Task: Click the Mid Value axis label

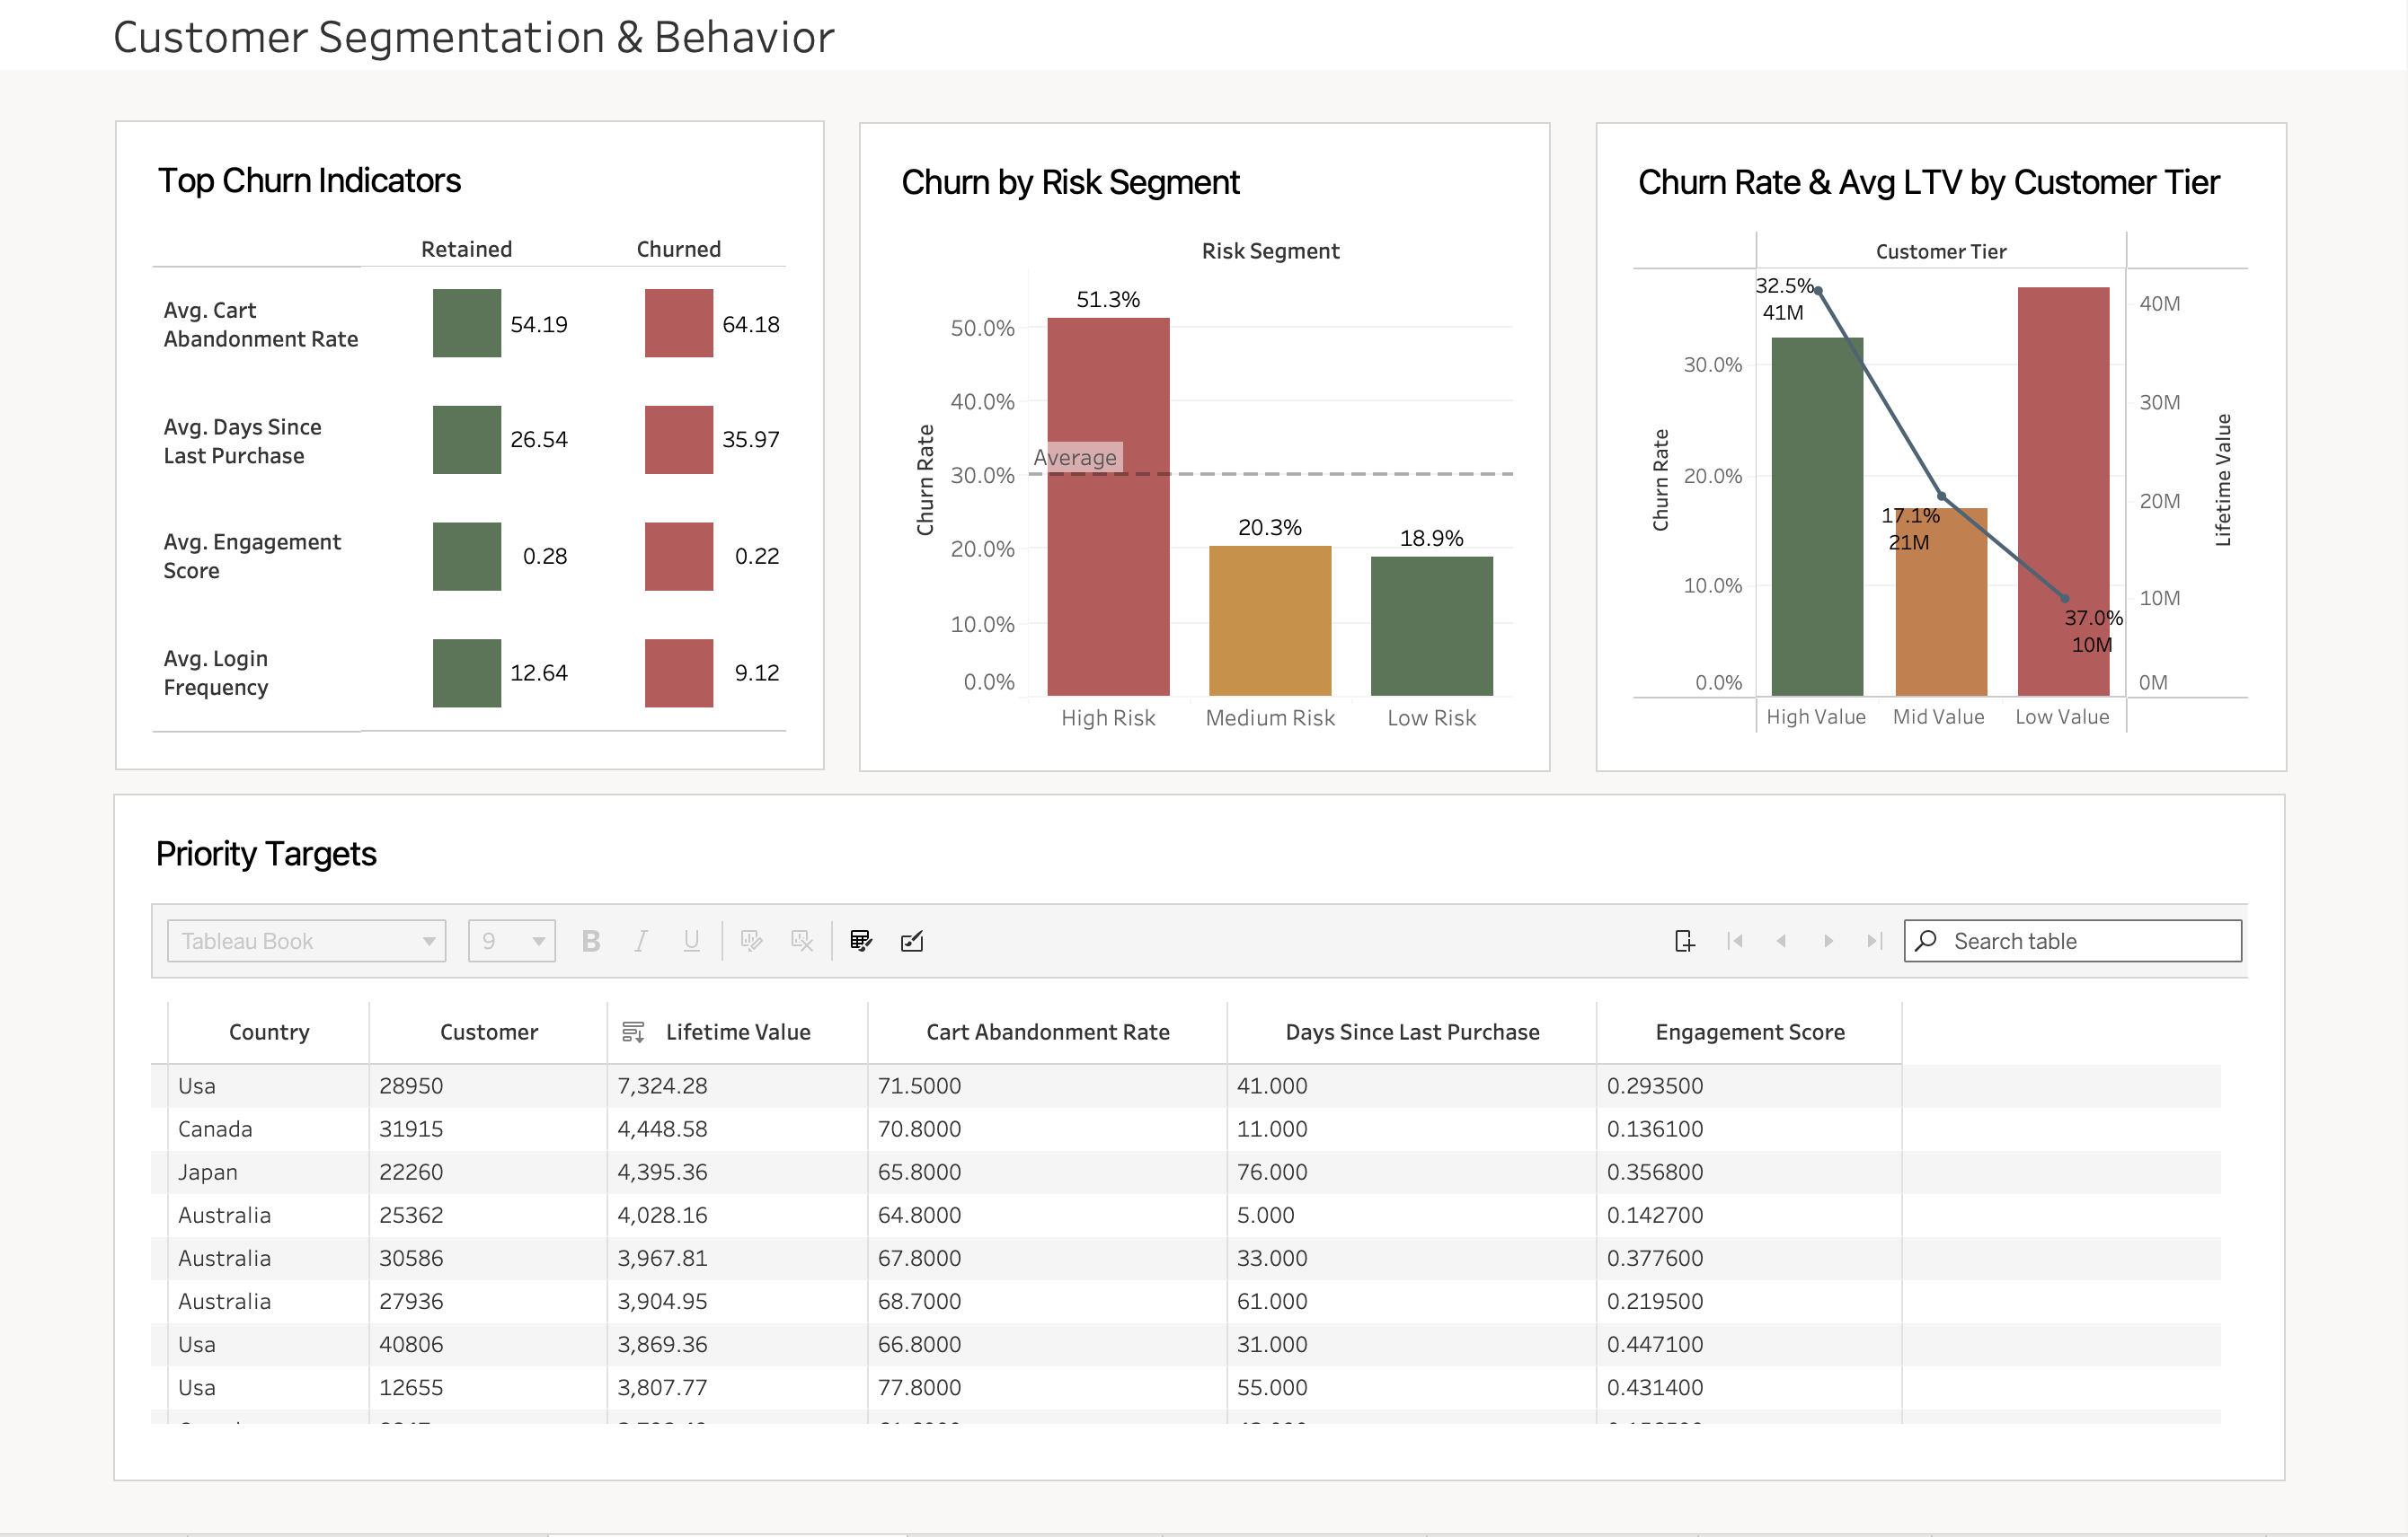Action: coord(1938,716)
